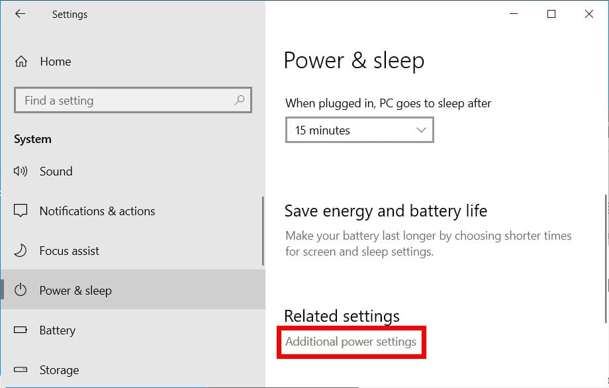Click the Storage drive icon
This screenshot has width=609, height=388.
pos(21,370)
